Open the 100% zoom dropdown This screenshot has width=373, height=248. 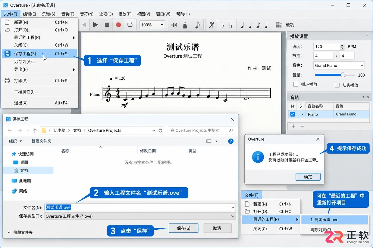[162, 25]
